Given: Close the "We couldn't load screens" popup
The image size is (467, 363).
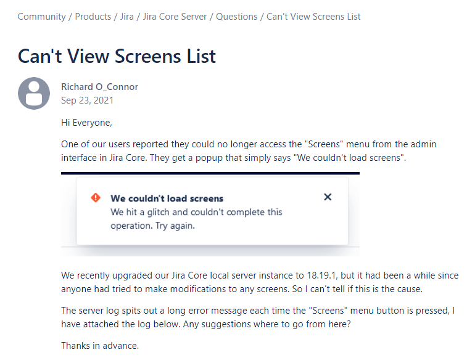Looking at the screenshot, I should pyautogui.click(x=328, y=197).
